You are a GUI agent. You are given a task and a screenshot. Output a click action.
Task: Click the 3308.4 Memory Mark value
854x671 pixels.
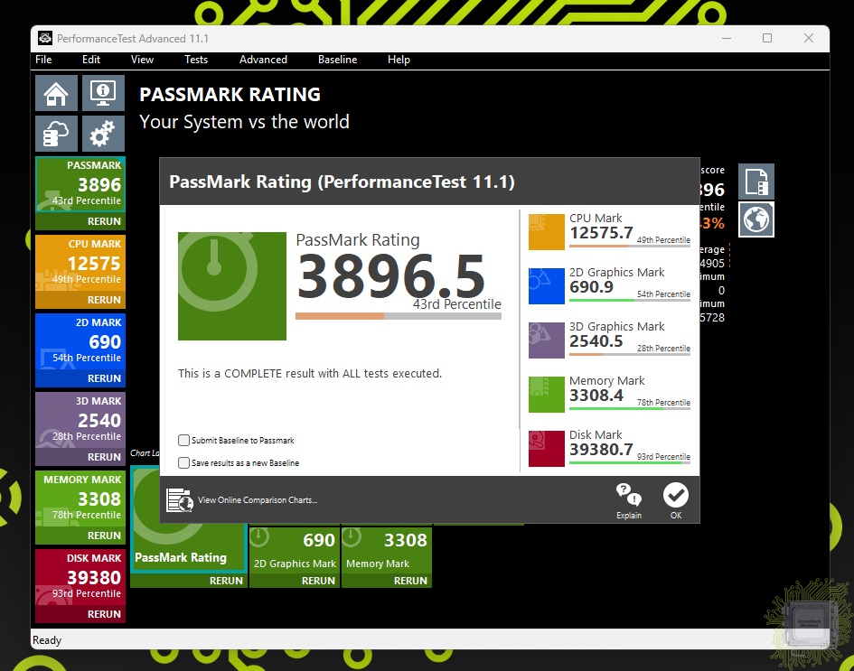pos(596,396)
